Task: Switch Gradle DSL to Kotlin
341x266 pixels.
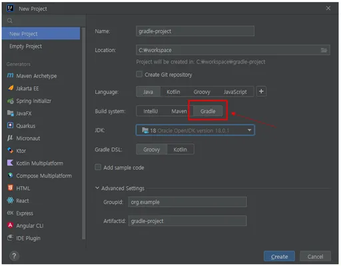Action: coord(180,149)
